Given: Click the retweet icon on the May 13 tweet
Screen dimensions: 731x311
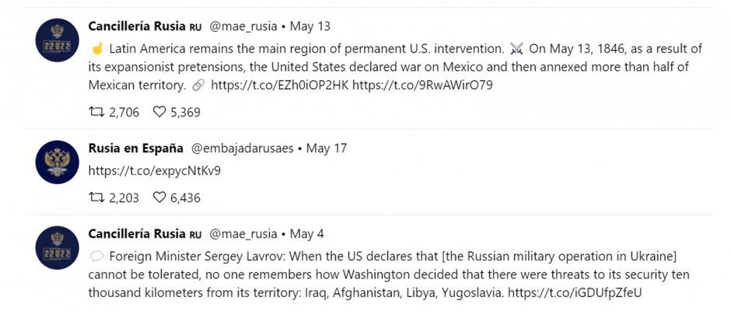Looking at the screenshot, I should (x=96, y=112).
